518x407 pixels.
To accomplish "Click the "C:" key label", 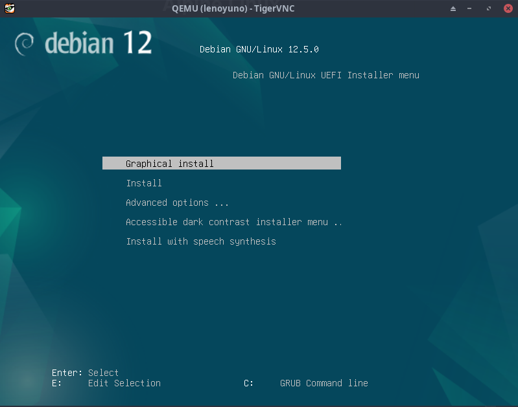I will [248, 383].
